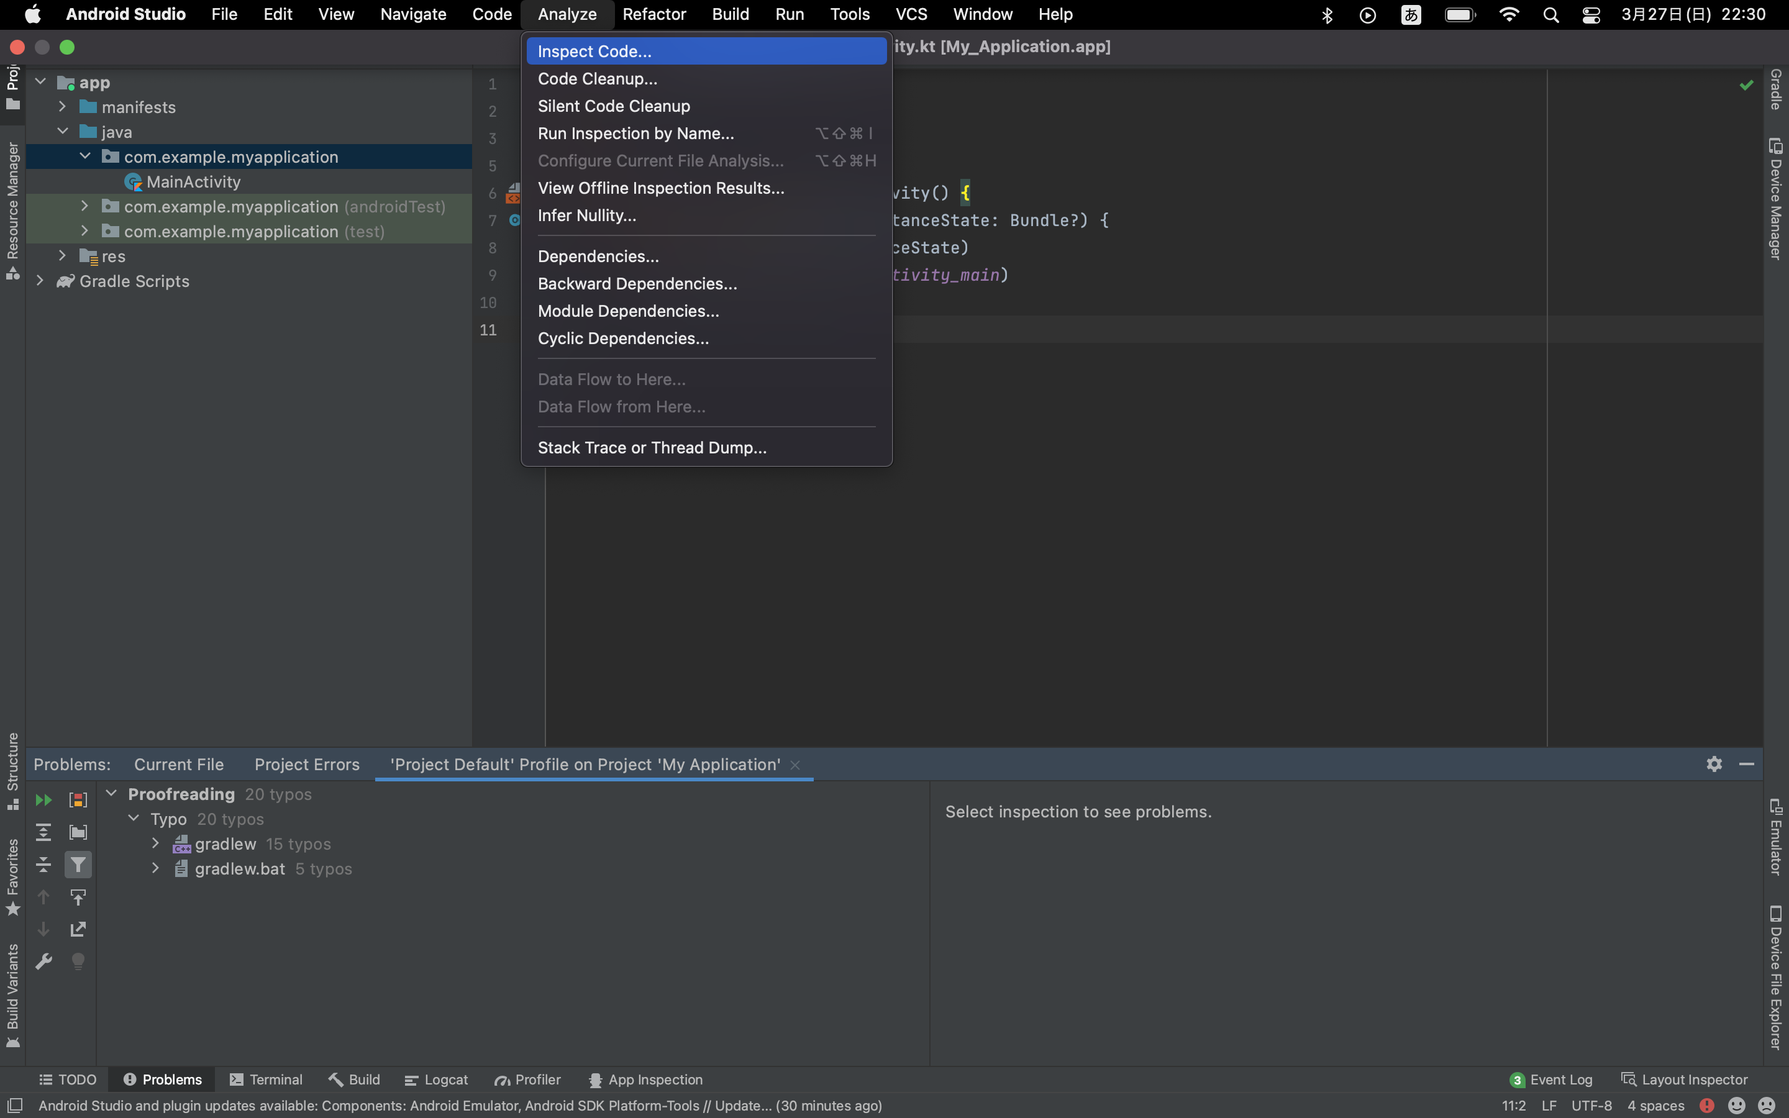Collapse the com.example.myapplication package

[85, 156]
